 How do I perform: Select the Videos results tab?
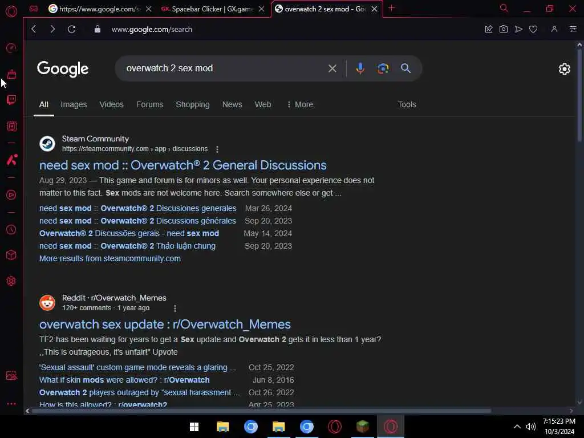tap(111, 105)
